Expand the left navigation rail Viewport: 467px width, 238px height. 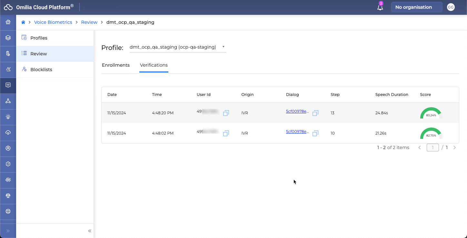tap(8, 231)
